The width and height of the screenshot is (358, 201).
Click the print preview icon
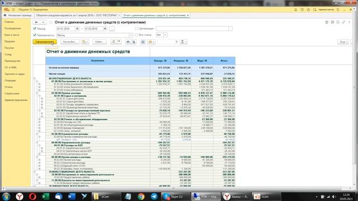pyautogui.click(x=134, y=42)
